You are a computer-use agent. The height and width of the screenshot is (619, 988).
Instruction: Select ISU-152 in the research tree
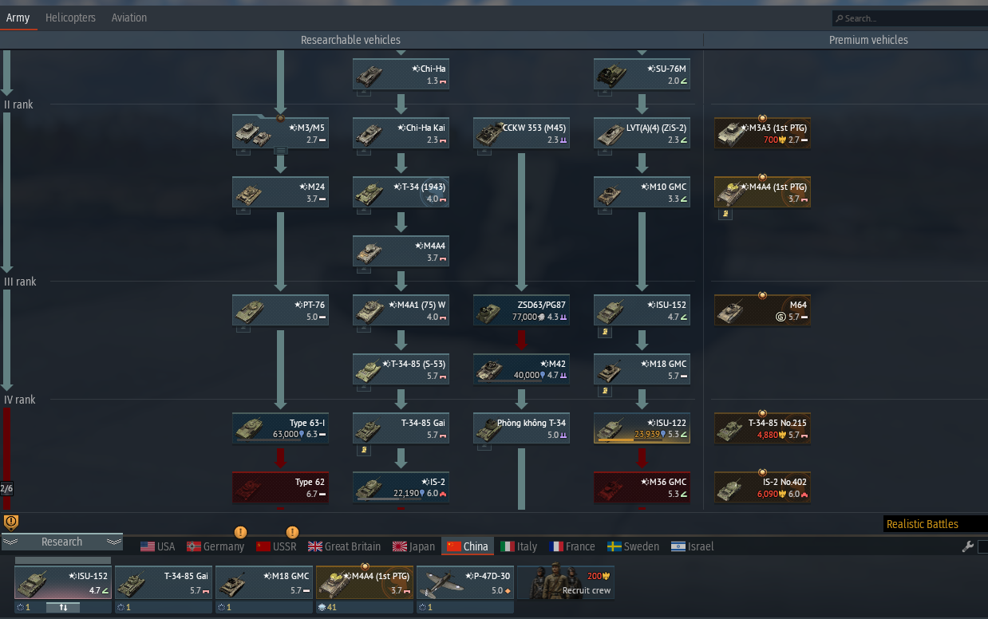(x=642, y=310)
